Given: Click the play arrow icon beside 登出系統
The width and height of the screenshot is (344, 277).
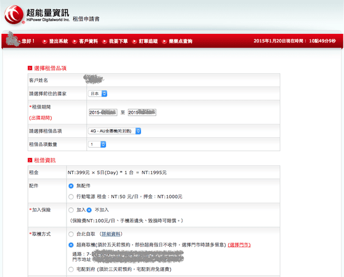Looking at the screenshot, I should point(45,41).
